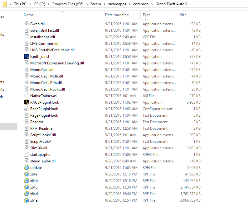The image size is (248, 210).
Task: Expand the chevron after OS (C:)
Action: pos(49,4)
